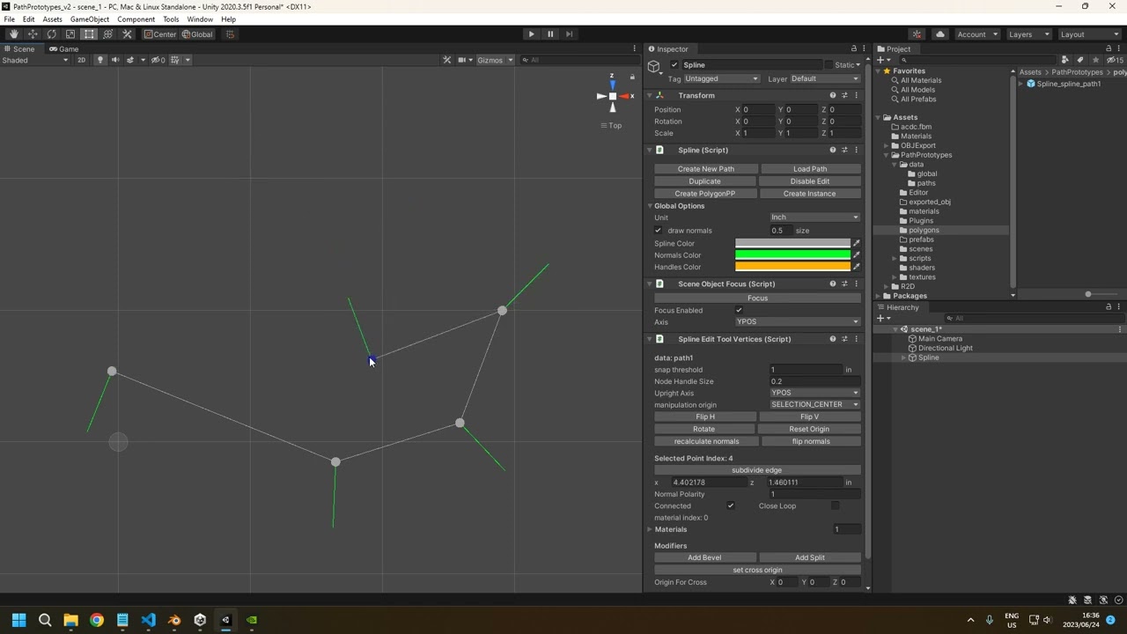Open the GameObject menu
The image size is (1127, 634).
tap(90, 19)
